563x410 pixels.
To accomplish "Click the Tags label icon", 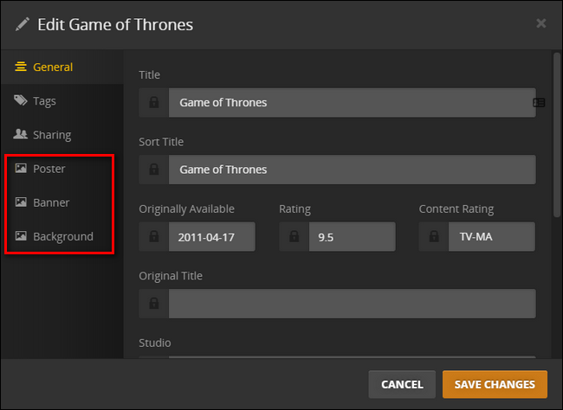I will (21, 100).
